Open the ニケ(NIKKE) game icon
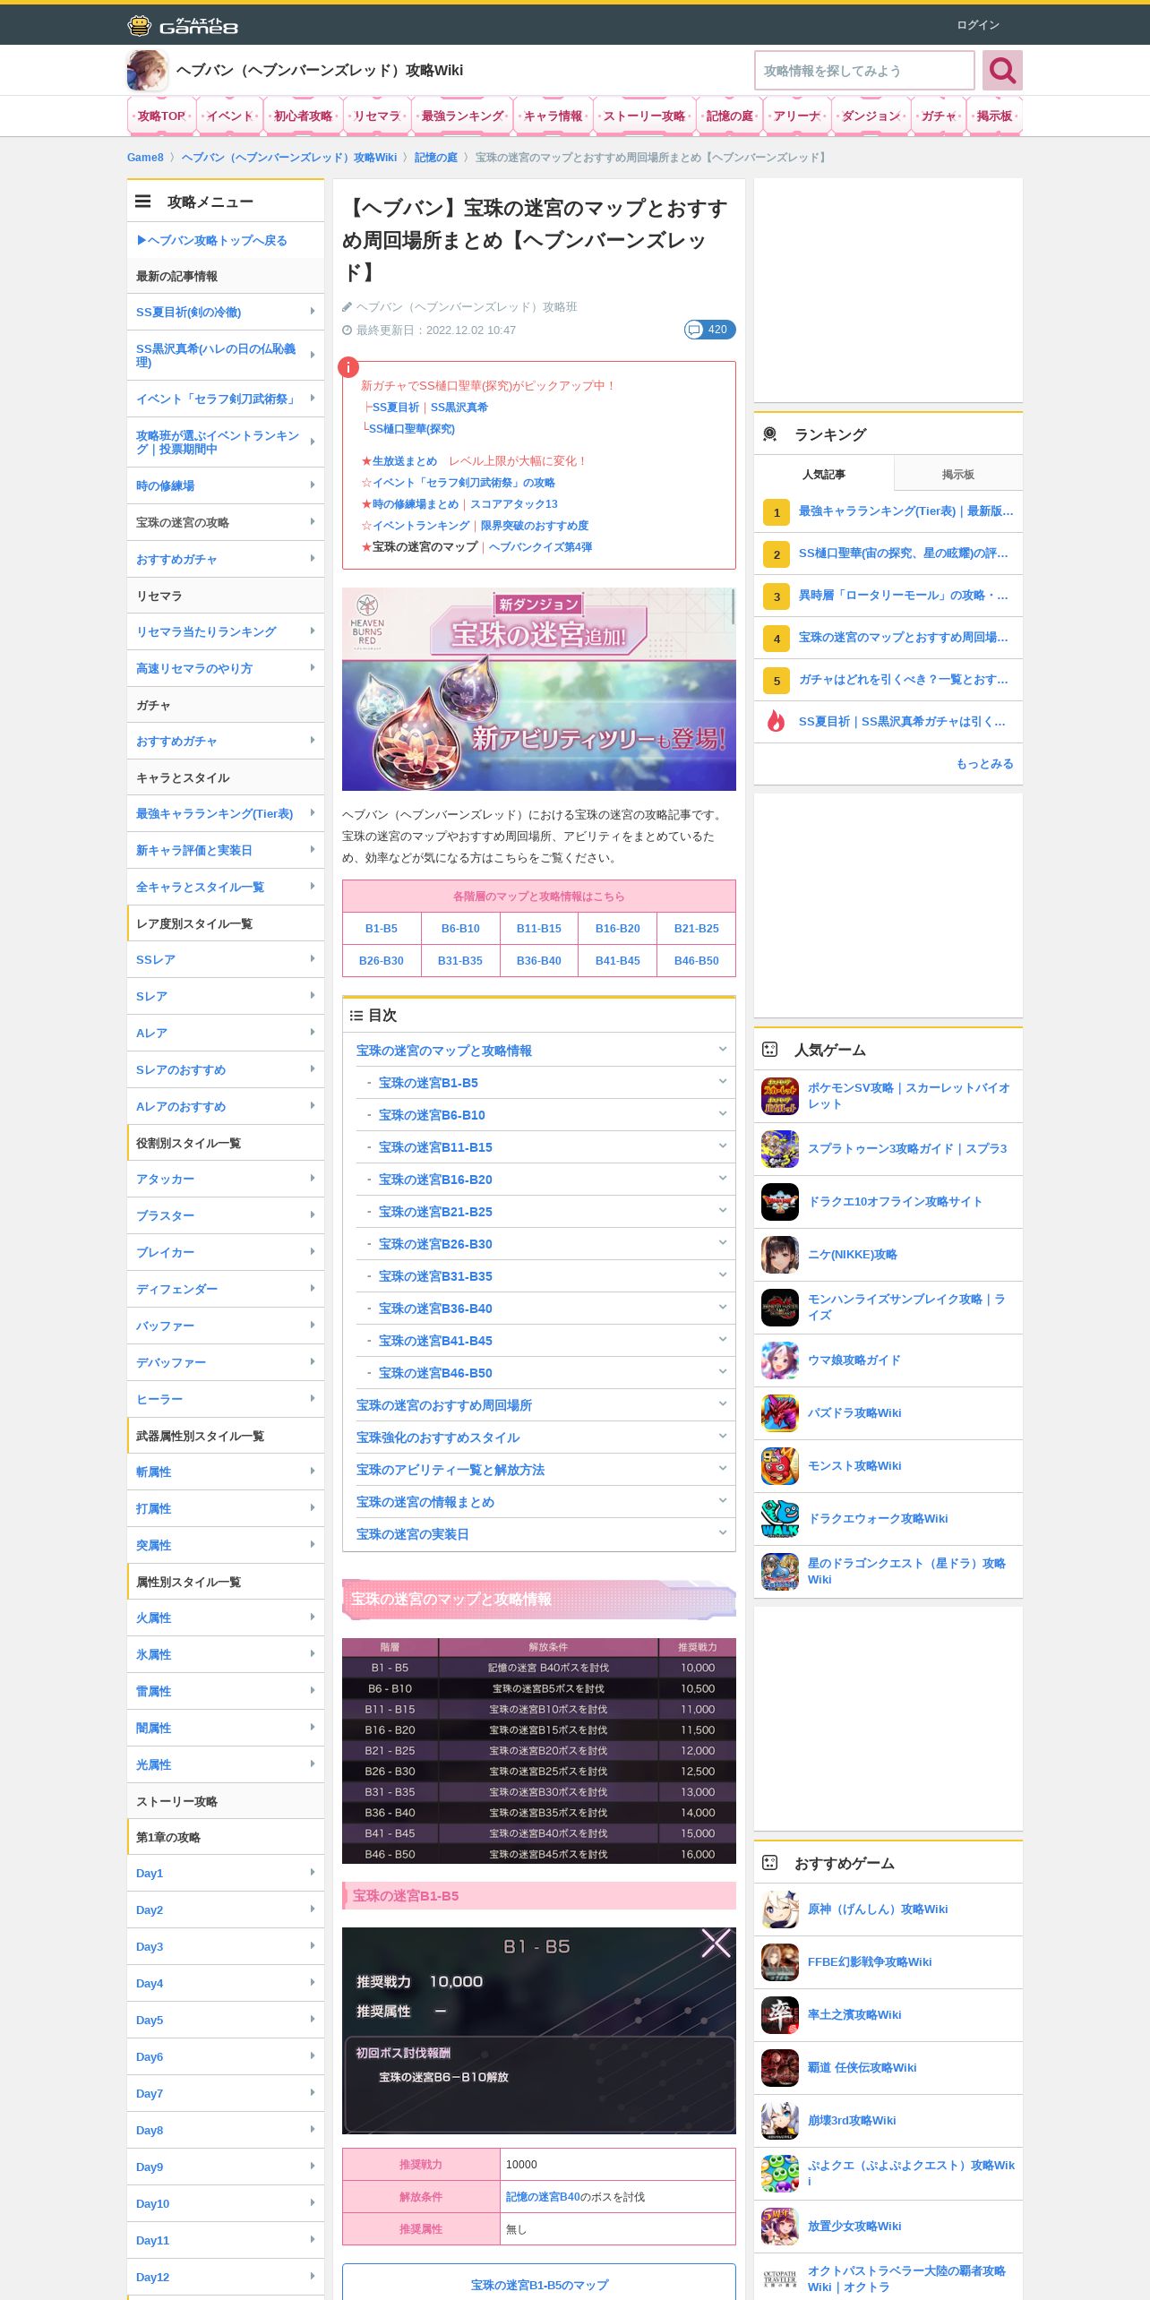Screen dimensions: 1150x2300 click(780, 1255)
